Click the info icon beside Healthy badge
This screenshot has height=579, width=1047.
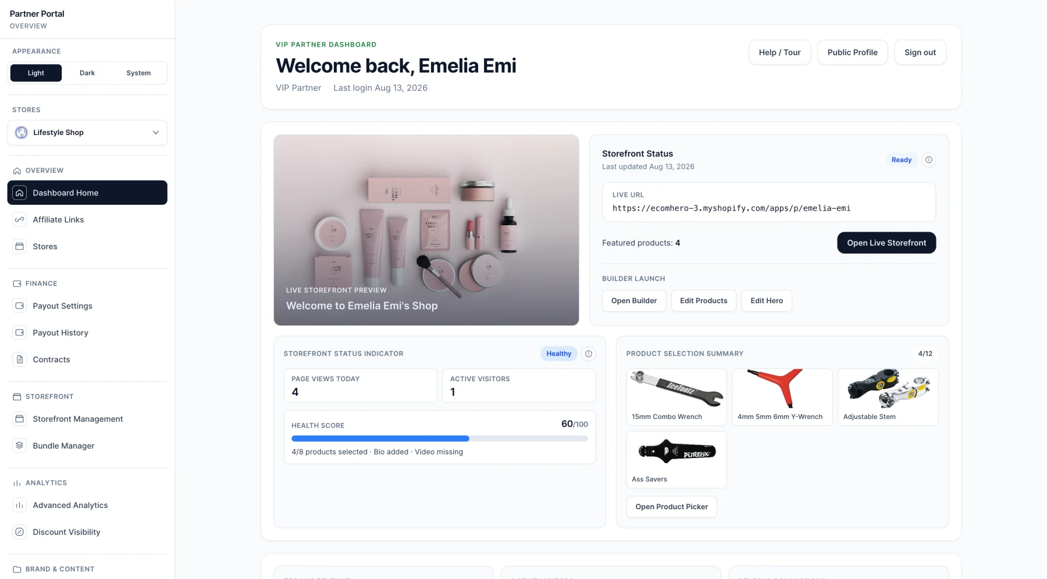click(x=589, y=354)
